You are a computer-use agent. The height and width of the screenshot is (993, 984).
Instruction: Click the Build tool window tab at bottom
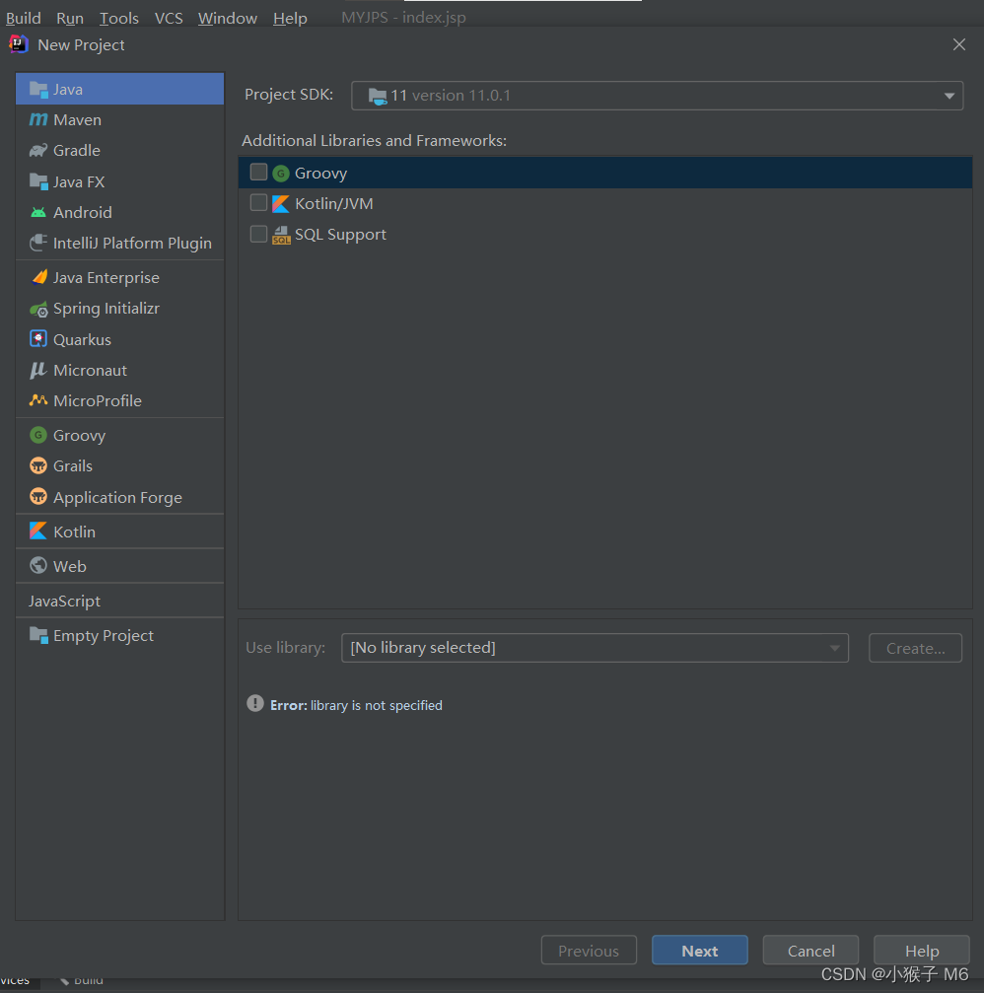point(82,981)
